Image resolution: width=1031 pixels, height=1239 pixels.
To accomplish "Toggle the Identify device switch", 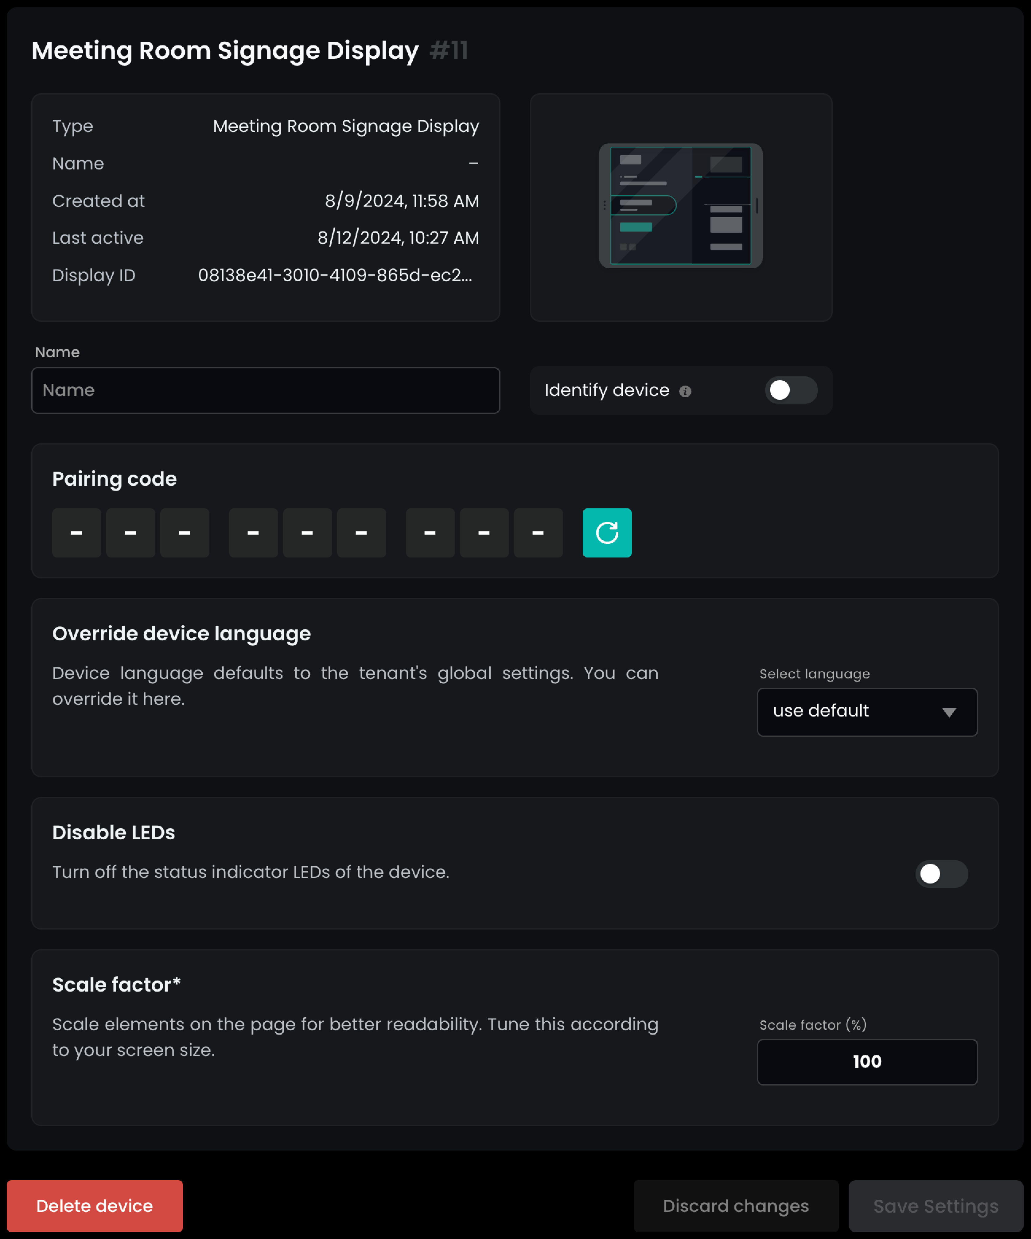I will tap(790, 390).
